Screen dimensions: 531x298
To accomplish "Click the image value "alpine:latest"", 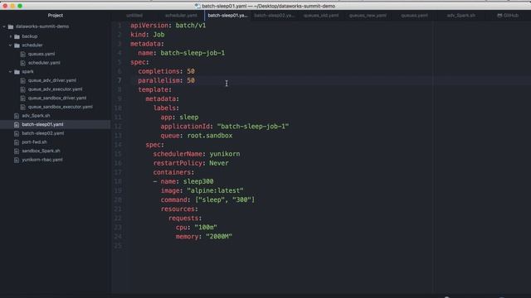I will [216, 190].
